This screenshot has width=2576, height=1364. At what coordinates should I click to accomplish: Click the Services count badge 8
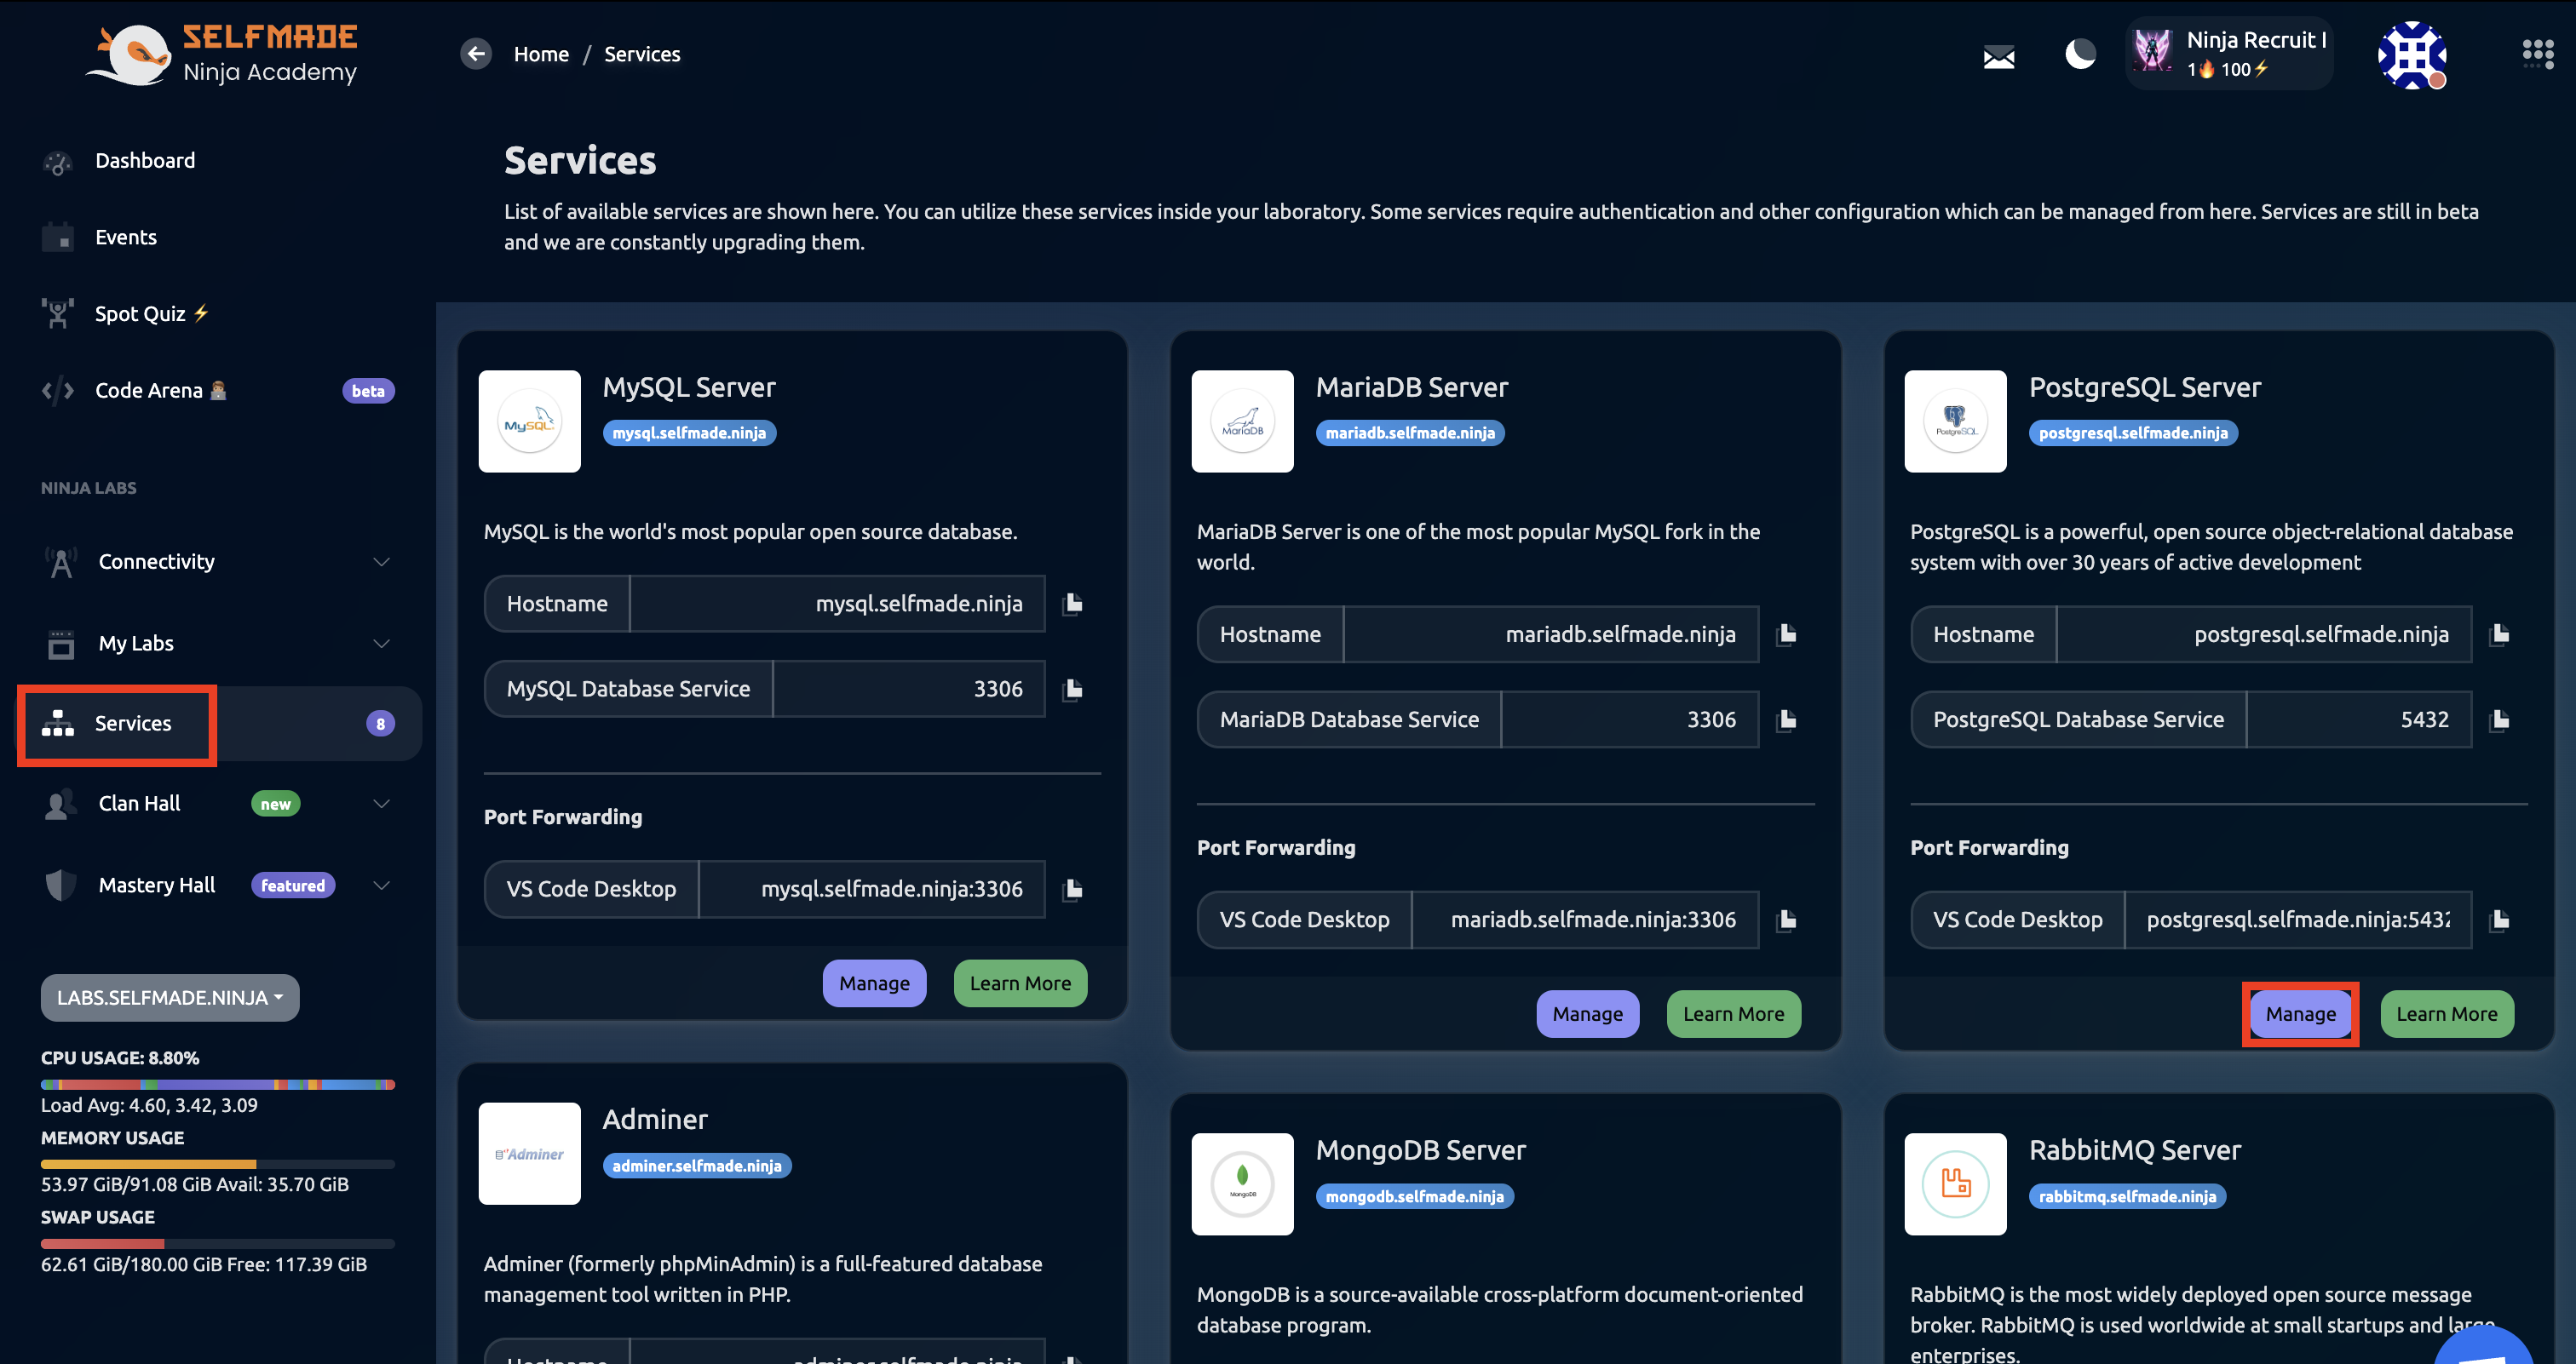380,724
